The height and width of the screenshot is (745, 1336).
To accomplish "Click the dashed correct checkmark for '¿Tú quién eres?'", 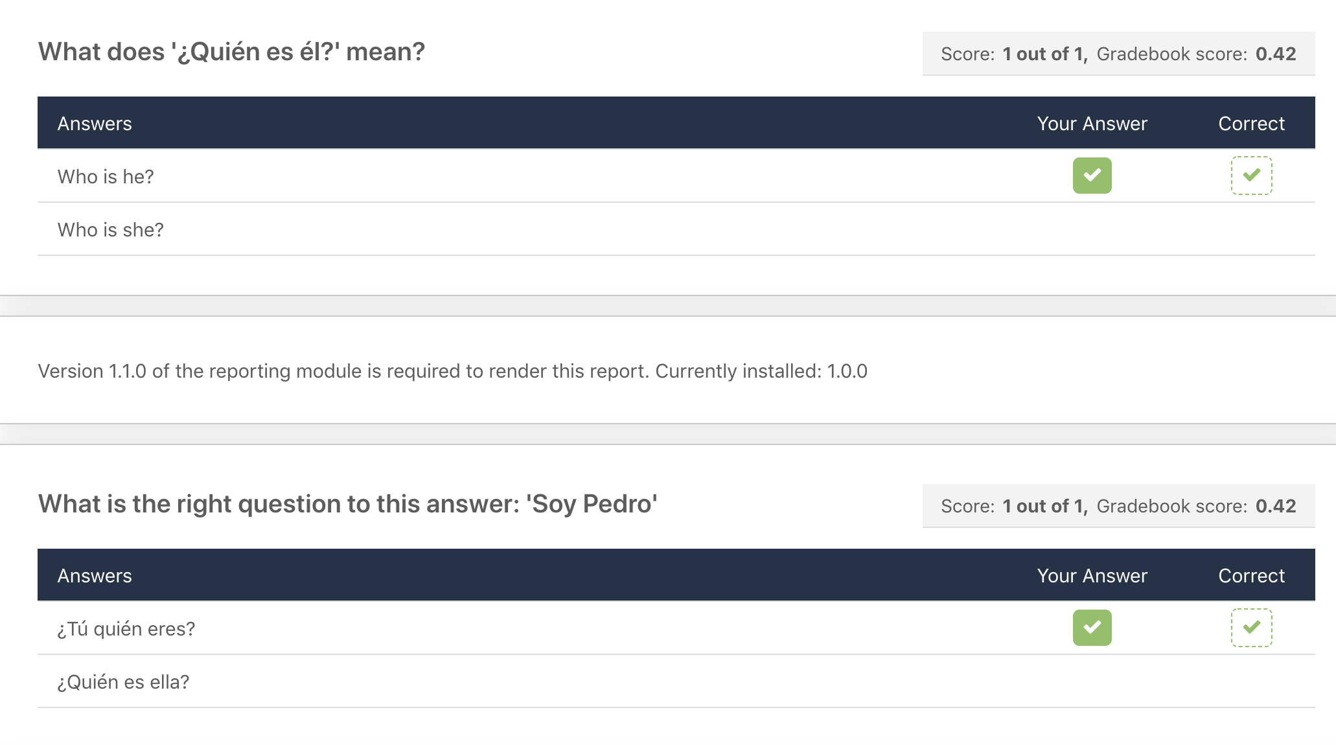I will coord(1251,628).
